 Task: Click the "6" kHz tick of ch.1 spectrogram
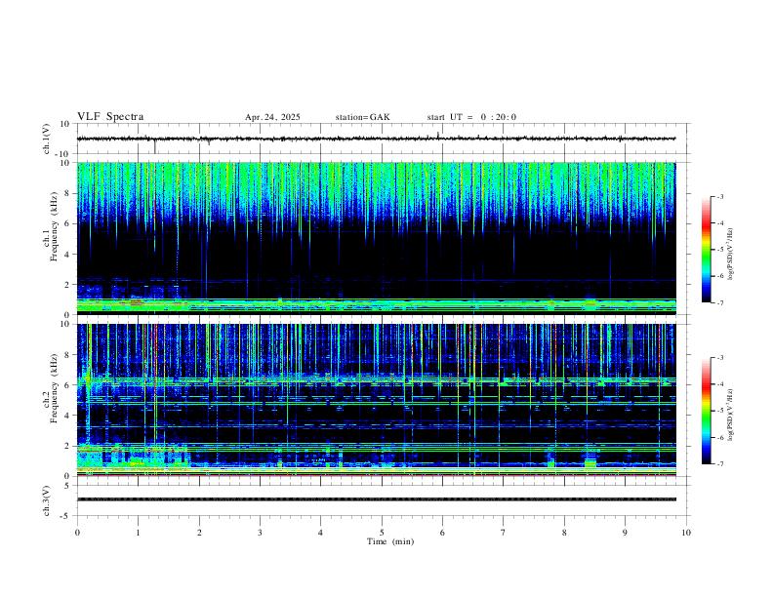[x=67, y=223]
